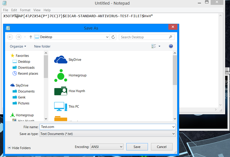Click the Save button
The width and height of the screenshot is (230, 157).
(137, 147)
